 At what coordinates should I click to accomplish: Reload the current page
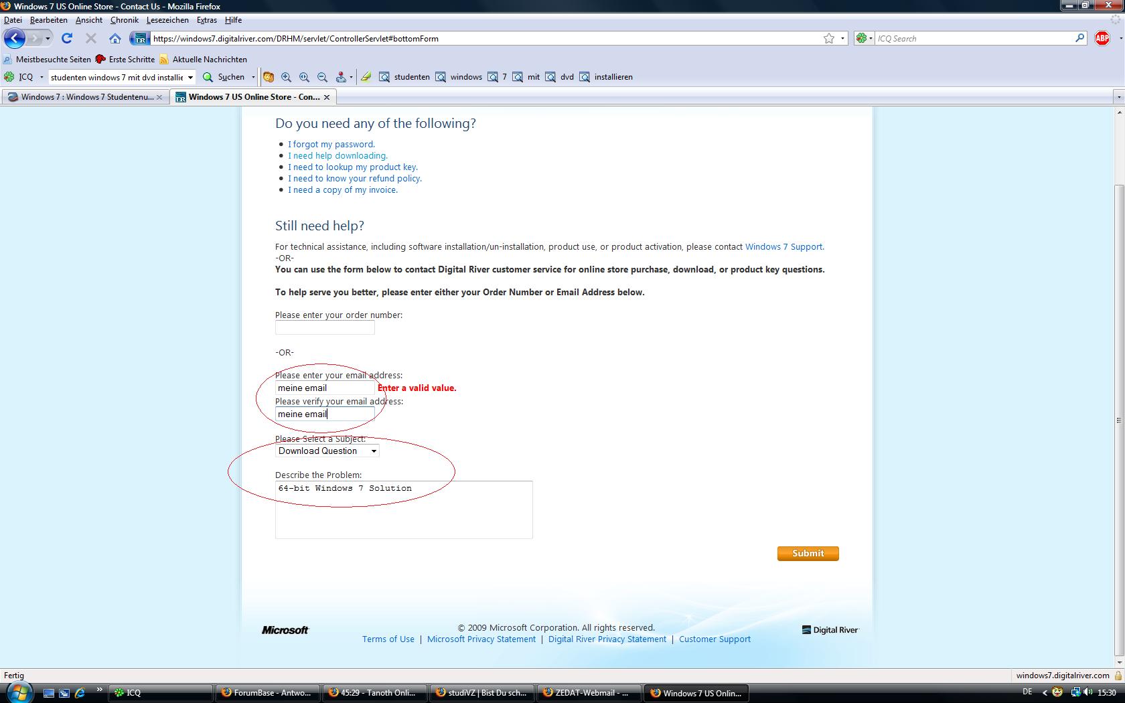point(67,38)
